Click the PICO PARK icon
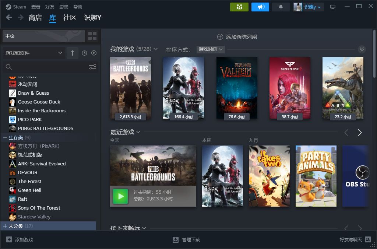The width and height of the screenshot is (377, 249). point(13,120)
